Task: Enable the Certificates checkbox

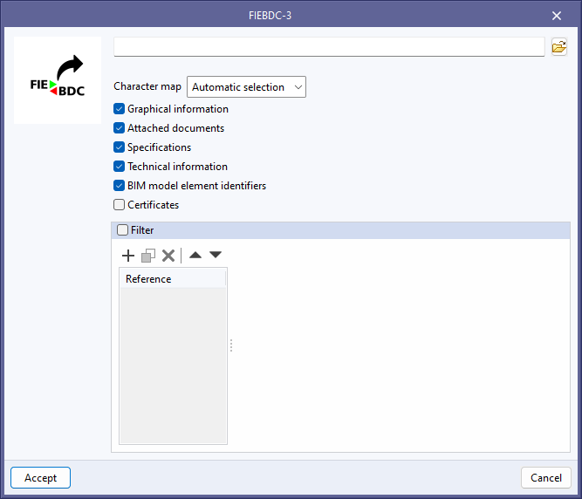Action: [x=119, y=205]
